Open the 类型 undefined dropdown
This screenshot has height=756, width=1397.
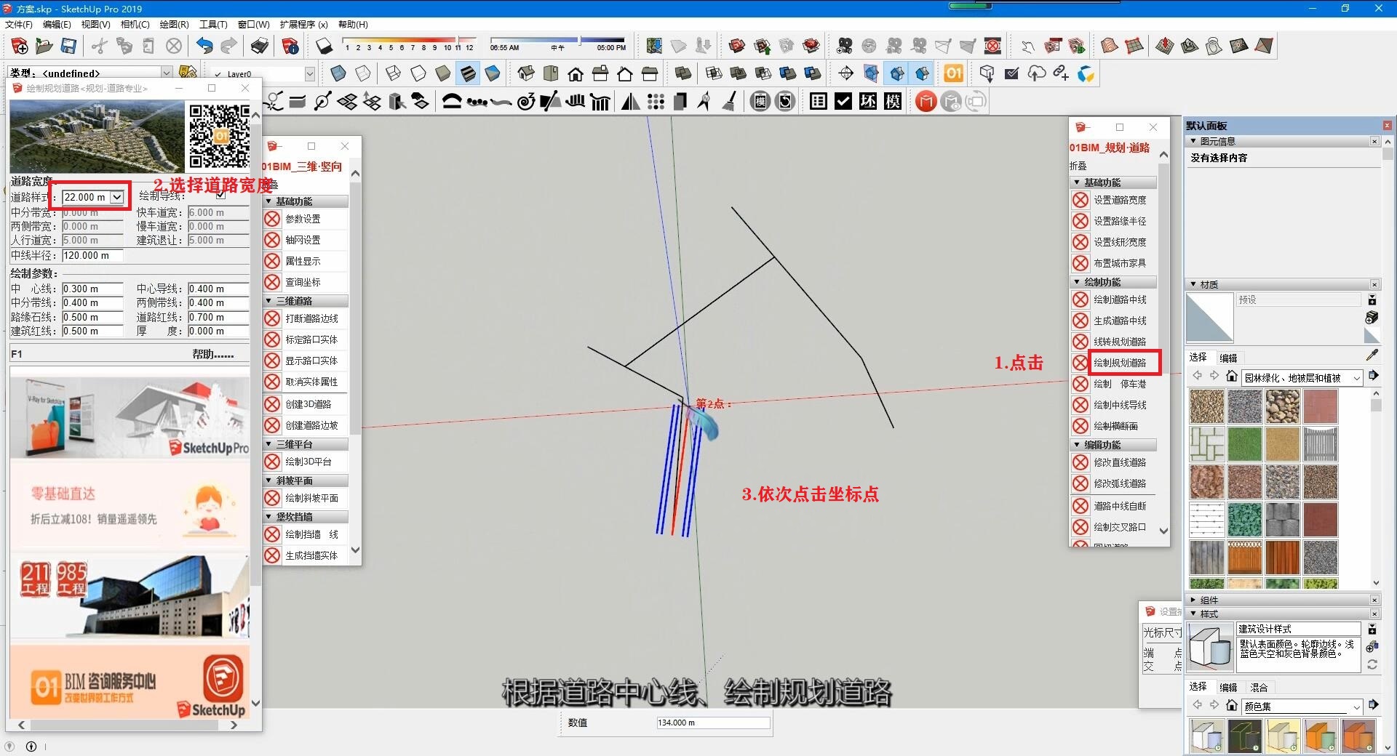click(167, 73)
